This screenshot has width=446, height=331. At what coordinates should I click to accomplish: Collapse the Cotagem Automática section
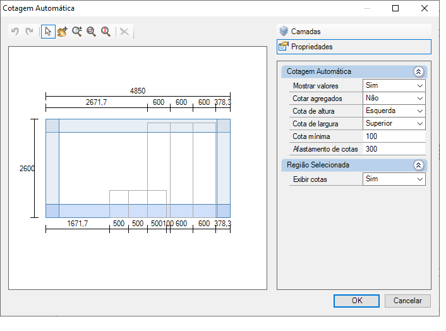(418, 71)
